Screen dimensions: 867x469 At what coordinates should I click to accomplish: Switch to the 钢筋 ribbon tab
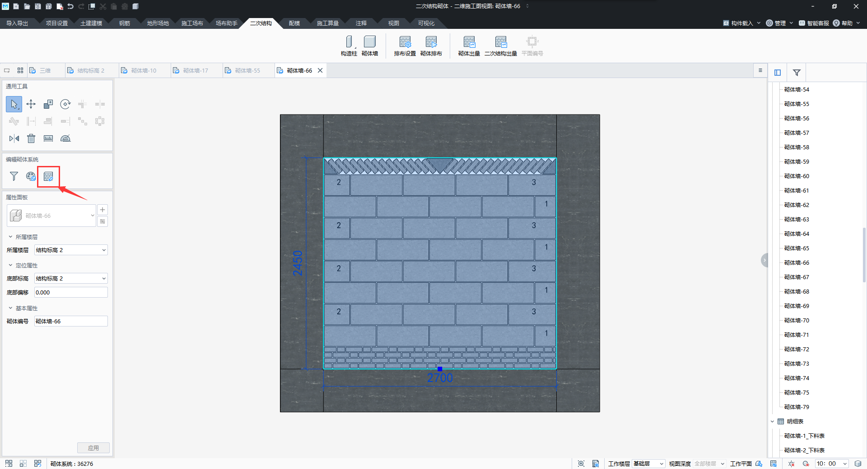(125, 23)
